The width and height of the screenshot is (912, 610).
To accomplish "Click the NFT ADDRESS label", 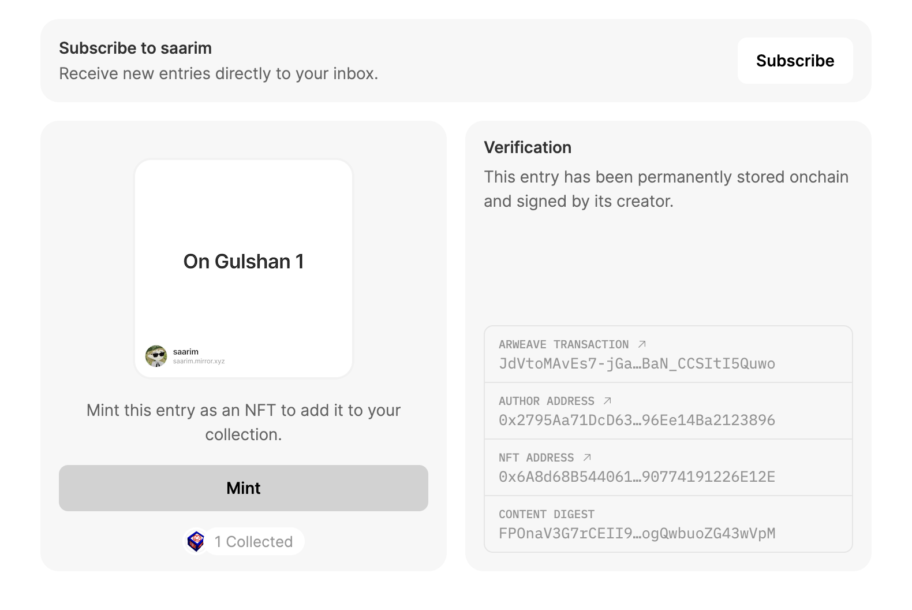I will pyautogui.click(x=536, y=457).
